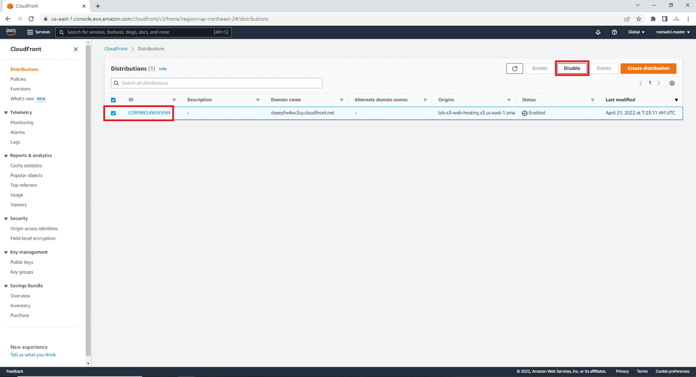696x377 pixels.
Task: Sort by ID column arrow
Action: 174,100
